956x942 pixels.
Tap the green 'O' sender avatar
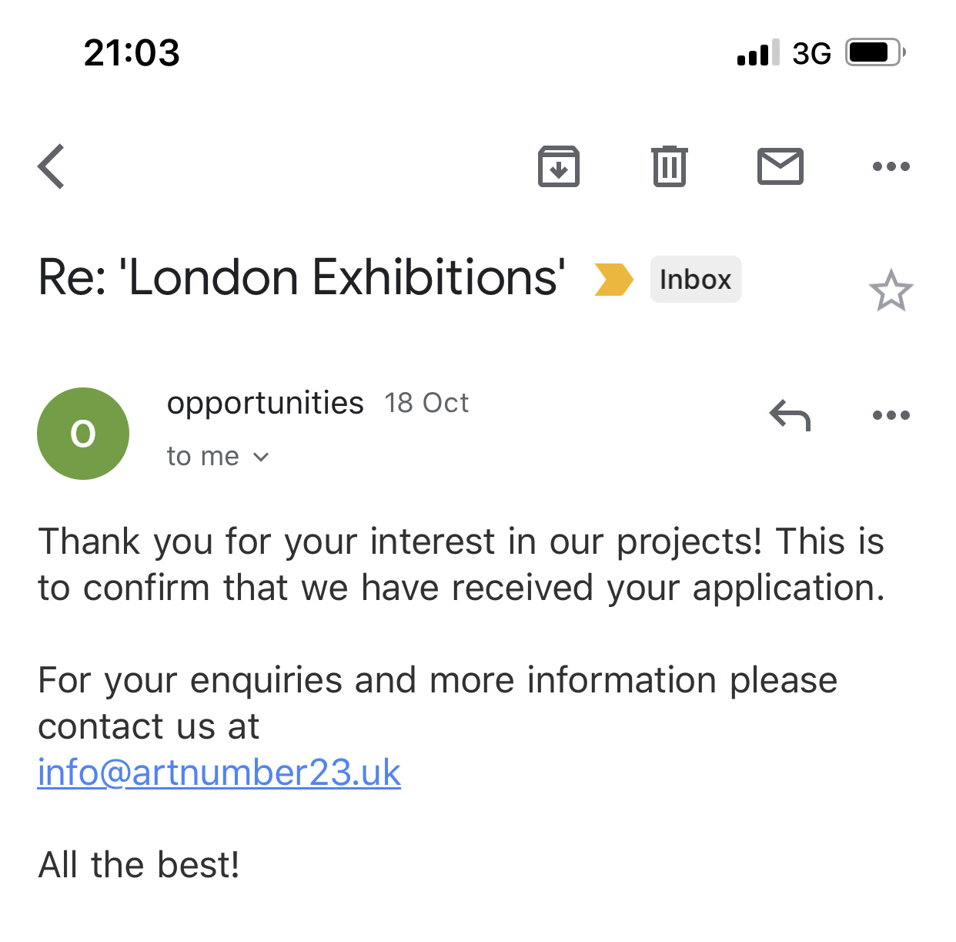tap(83, 434)
